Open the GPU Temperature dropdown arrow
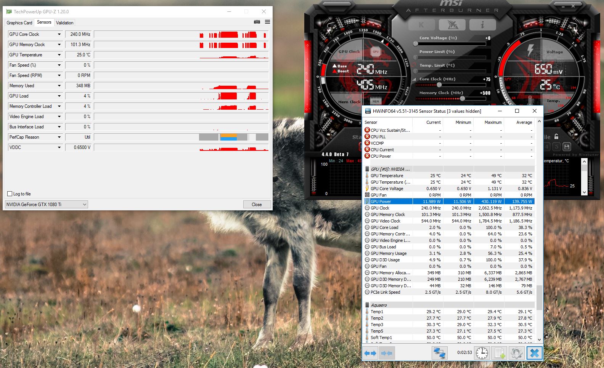 [59, 55]
